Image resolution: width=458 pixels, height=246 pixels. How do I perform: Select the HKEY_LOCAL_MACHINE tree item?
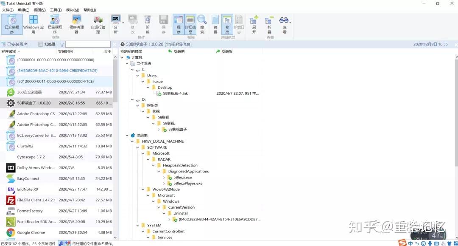(163, 141)
